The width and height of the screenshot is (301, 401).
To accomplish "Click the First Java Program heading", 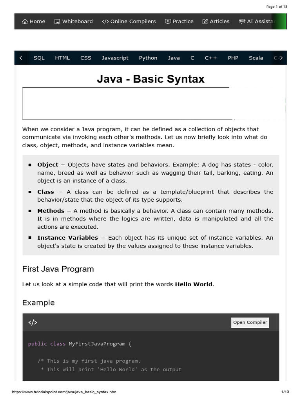I will click(58, 269).
